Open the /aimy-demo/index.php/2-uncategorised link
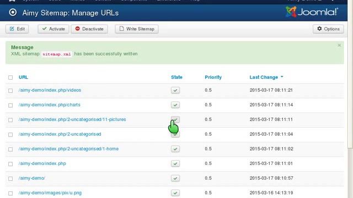Screen dimensions: 353x198 (60, 134)
